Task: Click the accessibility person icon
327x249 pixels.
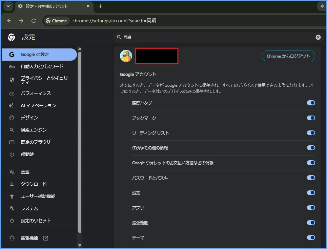Action: point(12,196)
